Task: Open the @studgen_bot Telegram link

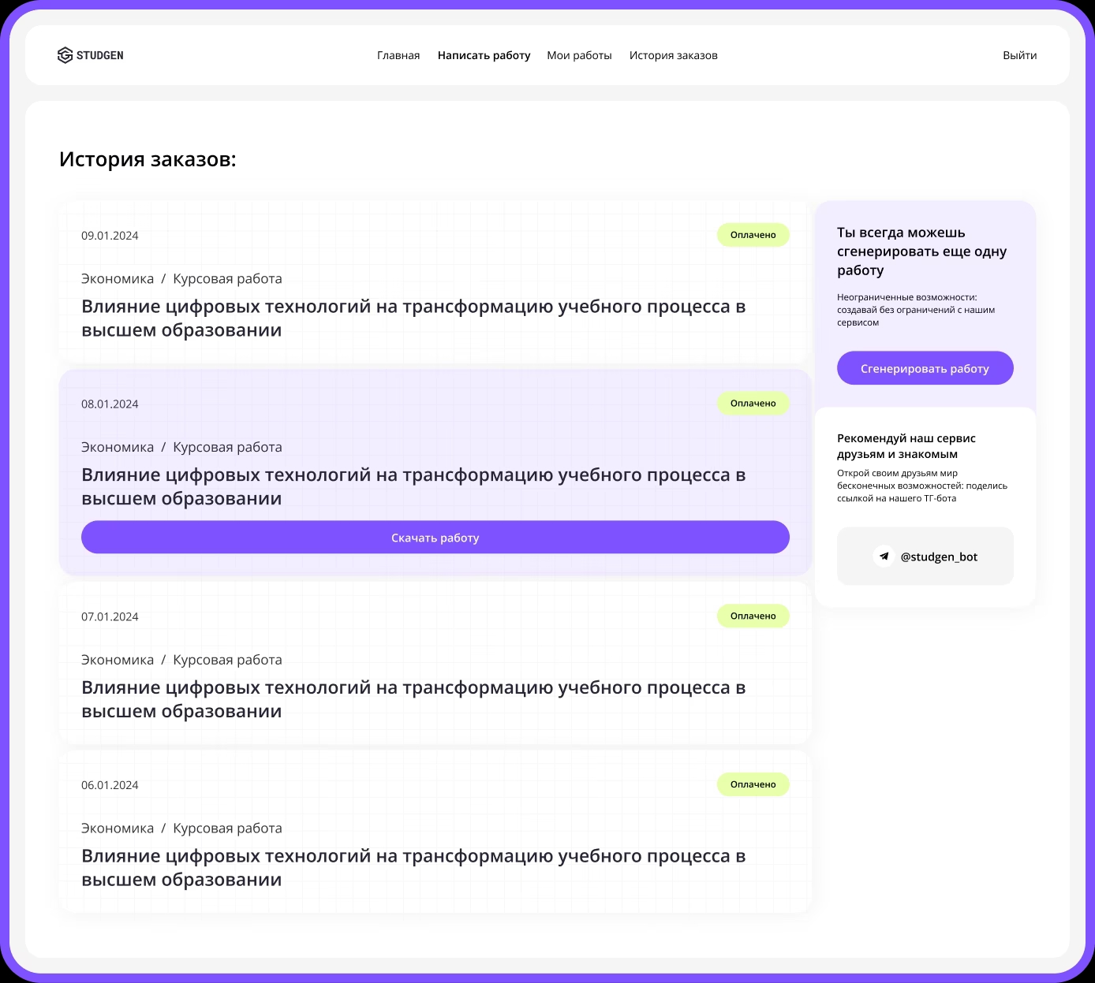Action: (x=925, y=557)
